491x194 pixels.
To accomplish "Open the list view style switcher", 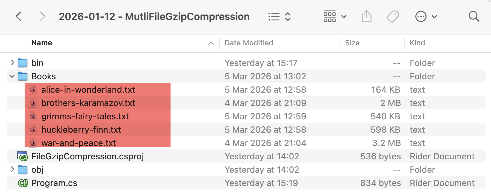I will pos(279,16).
